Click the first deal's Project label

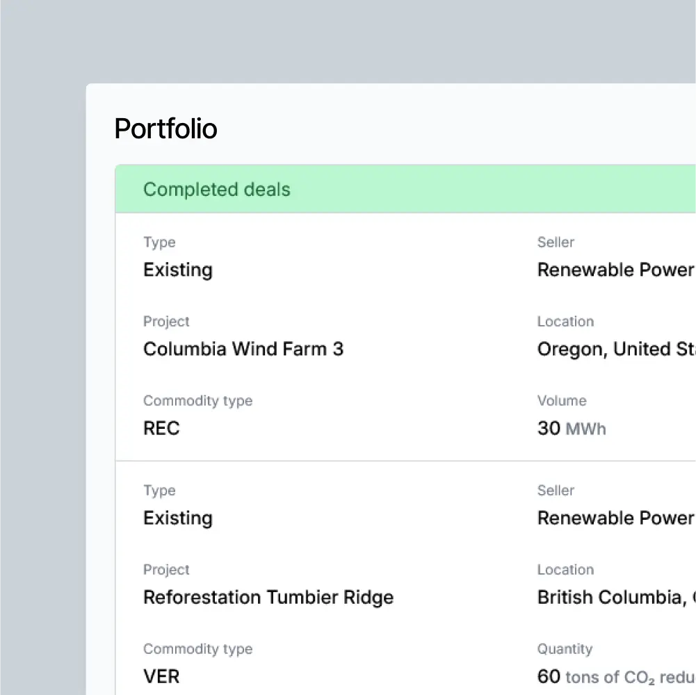click(166, 322)
